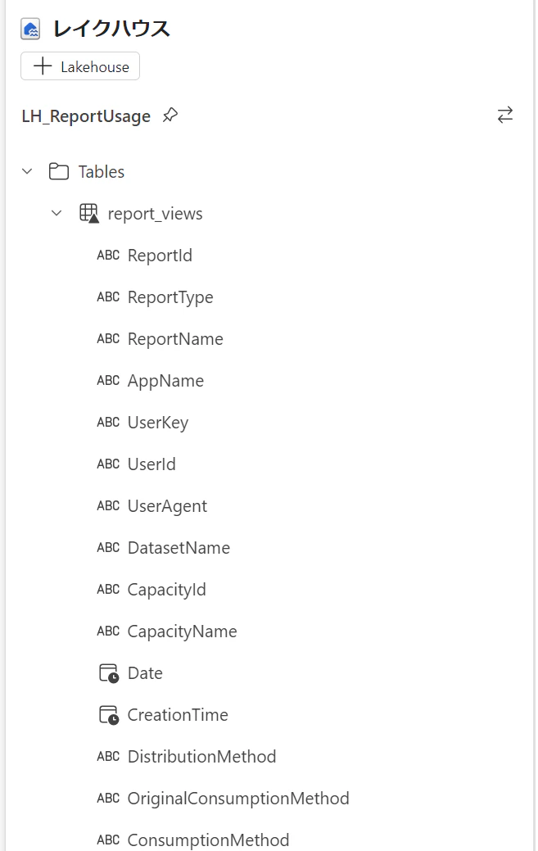538x851 pixels.
Task: Select the DatasetName column
Action: coord(179,548)
